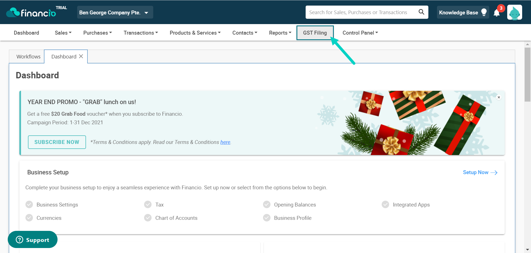This screenshot has width=531, height=253.
Task: Dismiss the Year End Promo banner
Action: coord(499,97)
